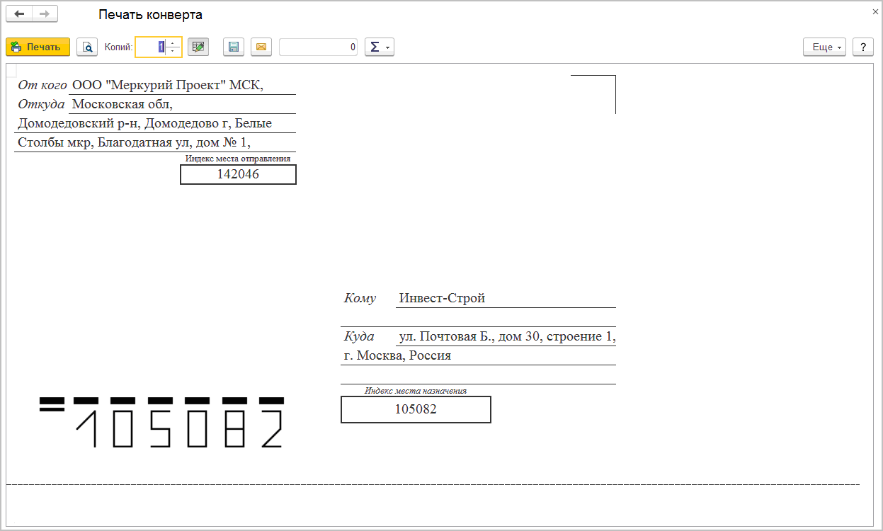Select the recipient name Инвест-Строй

coord(442,298)
